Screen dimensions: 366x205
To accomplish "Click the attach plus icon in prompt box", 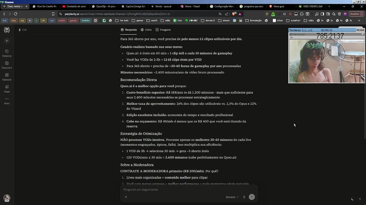I will pyautogui.click(x=126, y=197).
